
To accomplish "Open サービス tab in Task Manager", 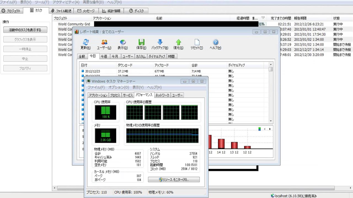I will pyautogui.click(x=128, y=95).
